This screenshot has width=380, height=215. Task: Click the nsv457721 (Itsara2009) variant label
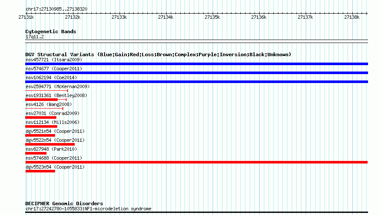click(54, 60)
